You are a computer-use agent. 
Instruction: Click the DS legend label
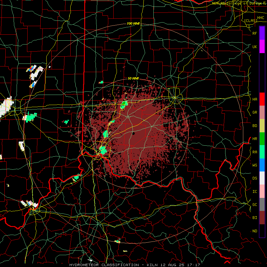pyautogui.click(x=255, y=178)
